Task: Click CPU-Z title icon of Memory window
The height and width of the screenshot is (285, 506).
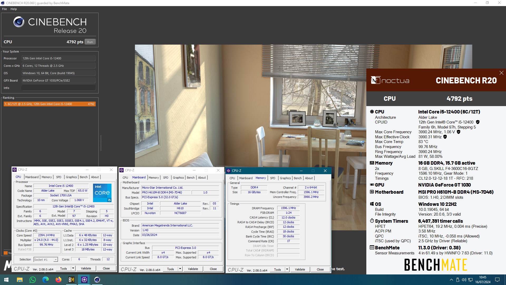Action: [x=228, y=171]
